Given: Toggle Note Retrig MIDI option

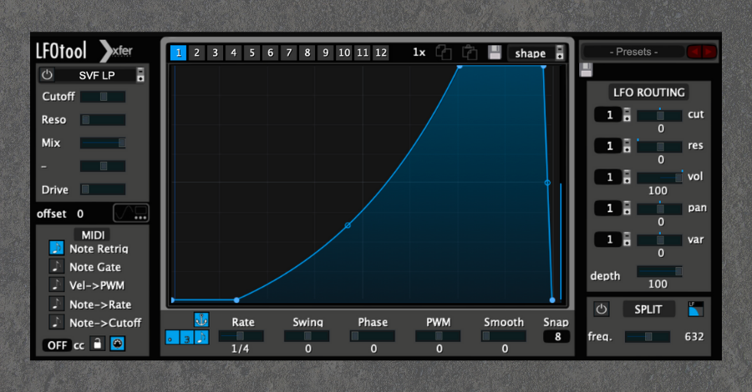Looking at the screenshot, I should [x=56, y=248].
